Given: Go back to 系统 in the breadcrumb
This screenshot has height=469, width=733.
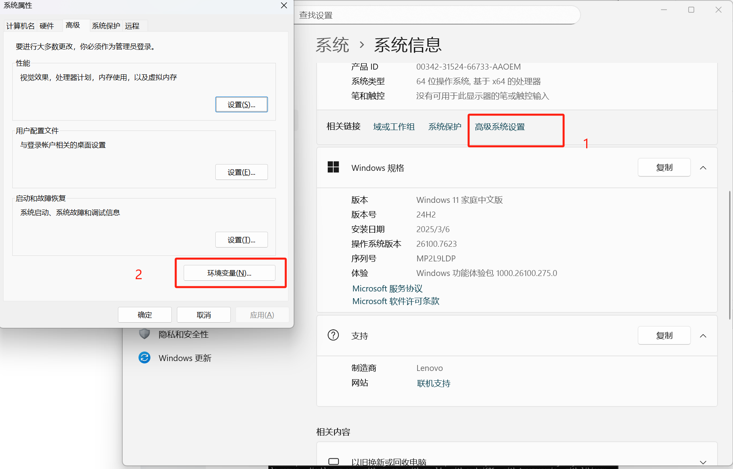Looking at the screenshot, I should click(x=332, y=45).
